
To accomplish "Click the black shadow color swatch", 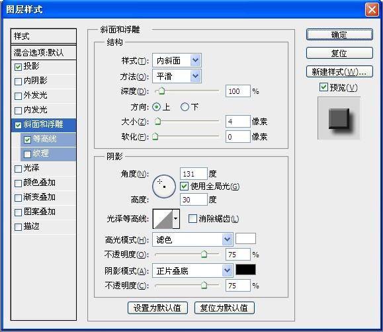I will click(x=245, y=270).
